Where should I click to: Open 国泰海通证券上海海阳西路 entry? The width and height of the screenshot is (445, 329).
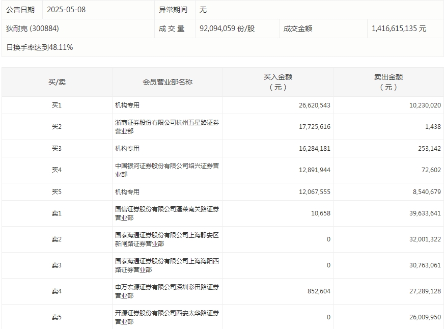167,265
